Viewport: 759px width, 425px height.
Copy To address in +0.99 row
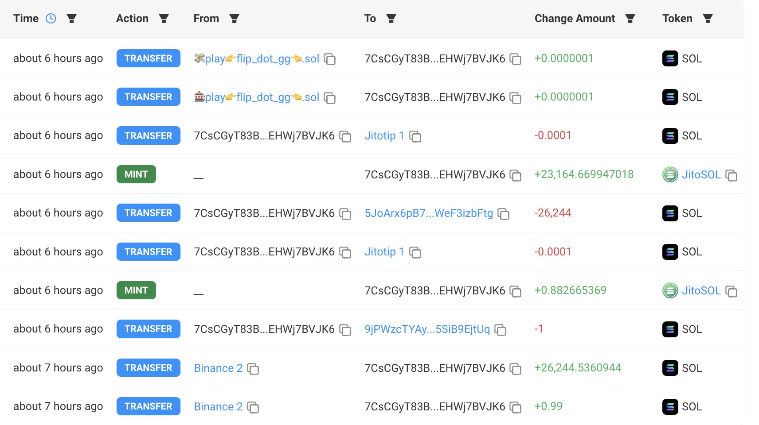coord(515,407)
